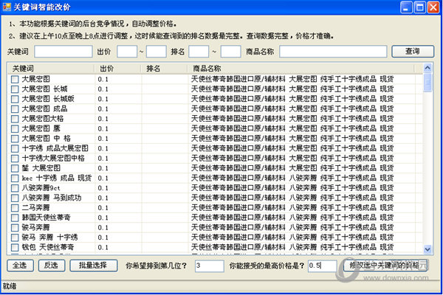The image size is (443, 295).
Task: Select the 骏马 奔腾 十字绣 keyword row
Action: 216,237
